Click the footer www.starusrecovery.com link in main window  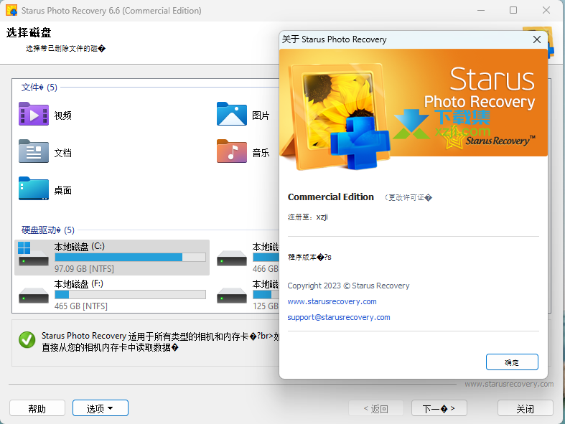coord(509,384)
